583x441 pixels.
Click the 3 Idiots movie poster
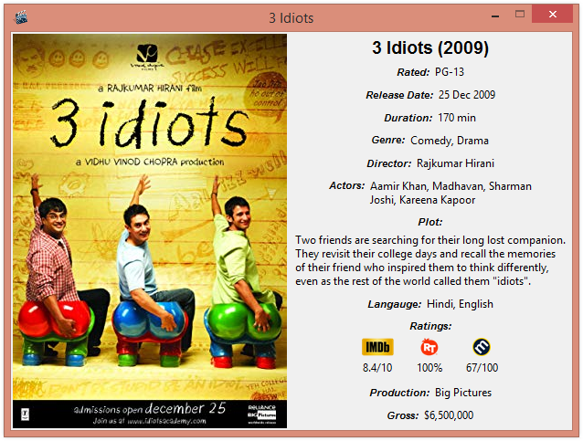click(x=150, y=231)
